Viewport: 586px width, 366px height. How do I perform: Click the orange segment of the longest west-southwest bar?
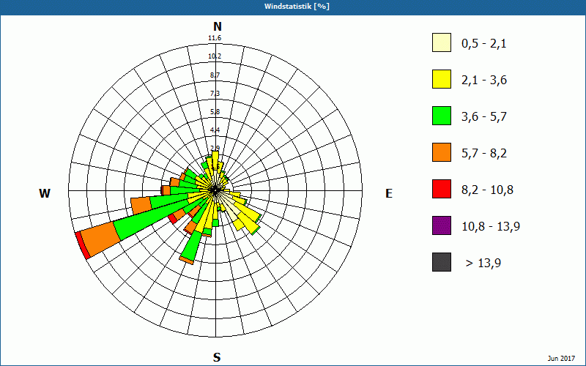coord(101,239)
